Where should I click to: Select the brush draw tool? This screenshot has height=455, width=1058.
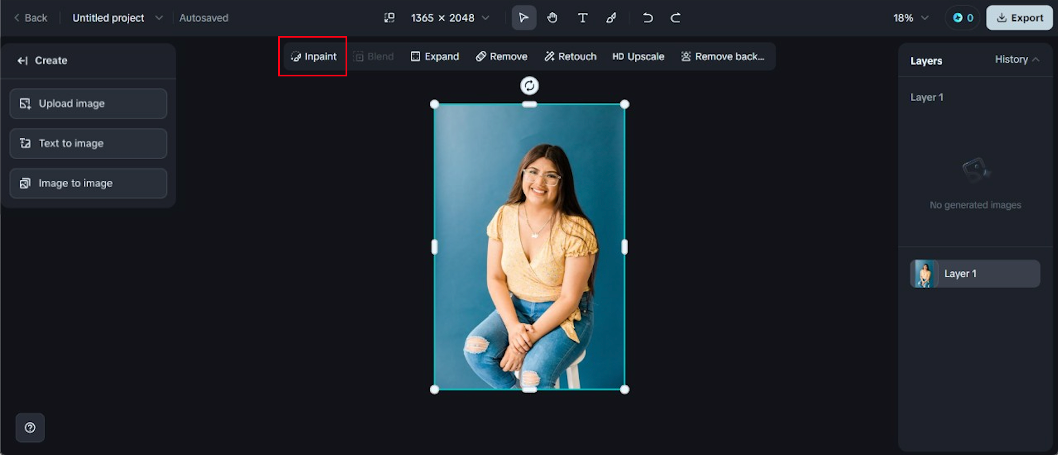click(x=611, y=18)
